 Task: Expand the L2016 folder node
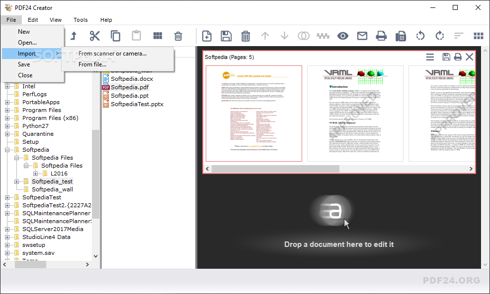tap(35, 174)
